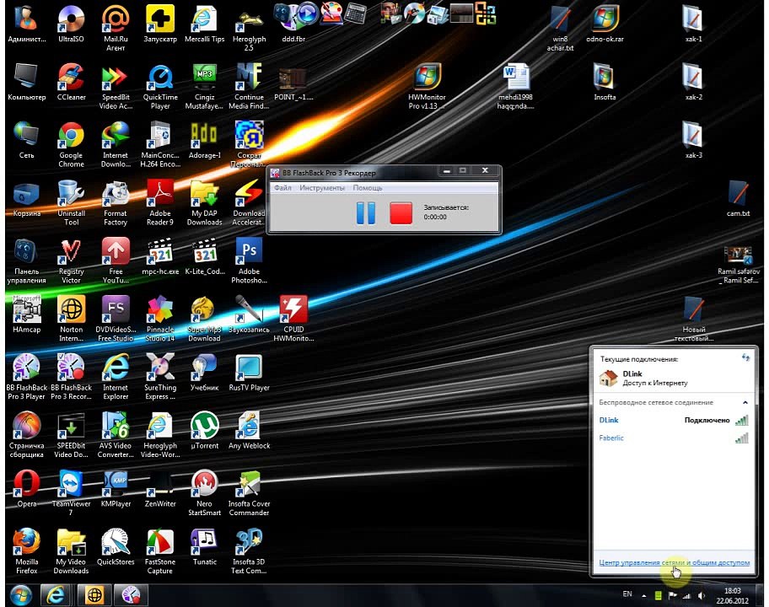The image size is (769, 607).
Task: Select the FastStone Capture desktop icon
Action: 160,551
